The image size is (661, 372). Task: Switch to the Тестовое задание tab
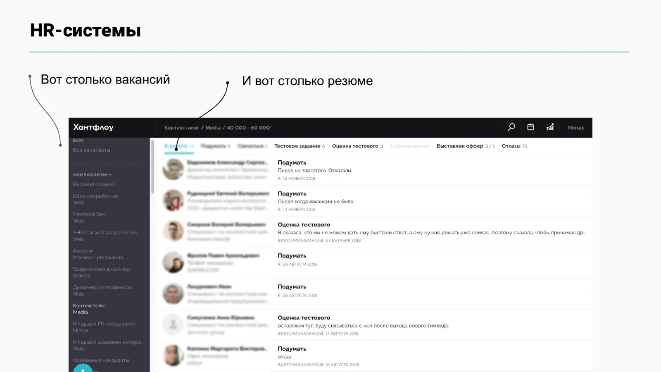point(300,146)
